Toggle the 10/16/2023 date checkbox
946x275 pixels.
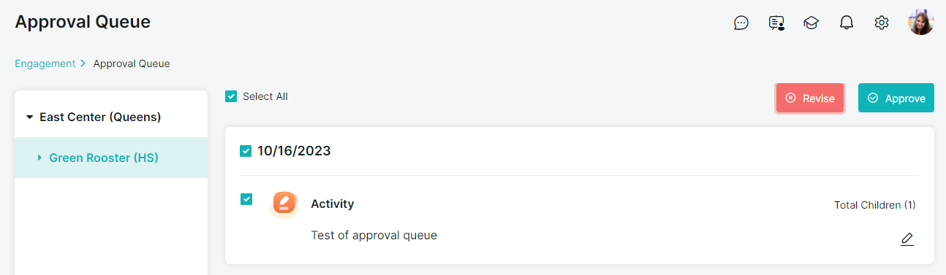[x=246, y=151]
